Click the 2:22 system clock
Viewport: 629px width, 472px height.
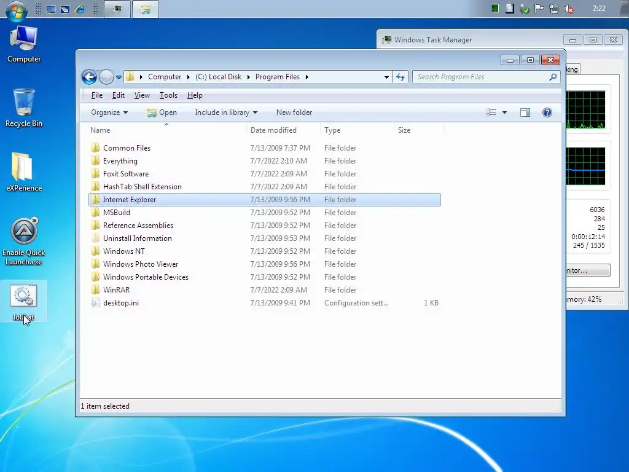click(x=599, y=9)
